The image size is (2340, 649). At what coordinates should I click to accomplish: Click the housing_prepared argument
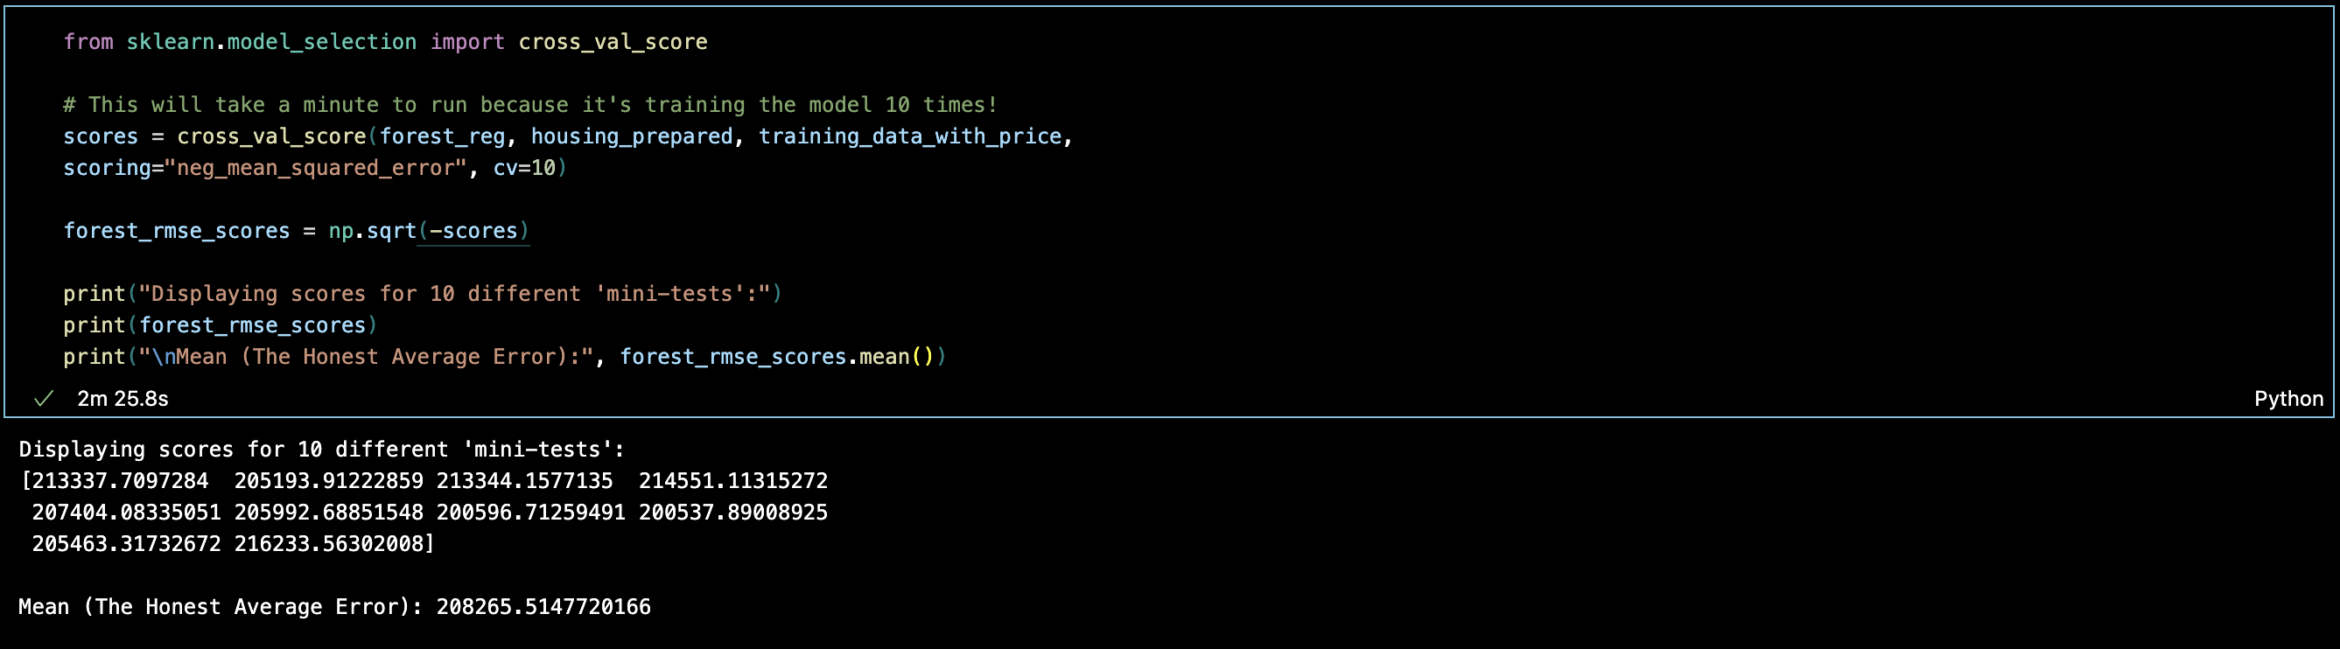click(x=631, y=136)
